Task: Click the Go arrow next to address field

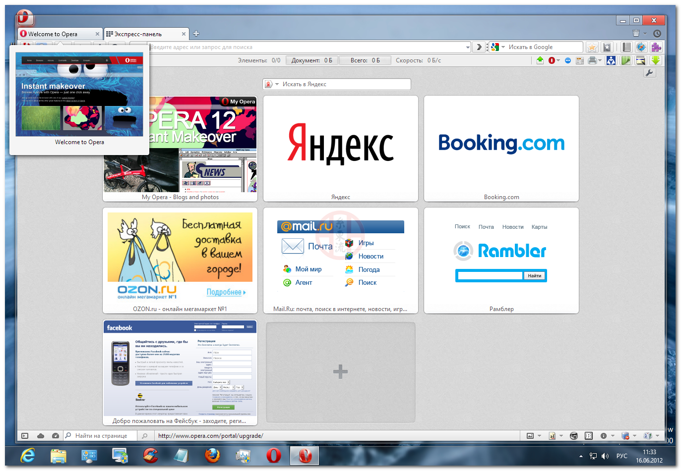Action: click(x=479, y=47)
